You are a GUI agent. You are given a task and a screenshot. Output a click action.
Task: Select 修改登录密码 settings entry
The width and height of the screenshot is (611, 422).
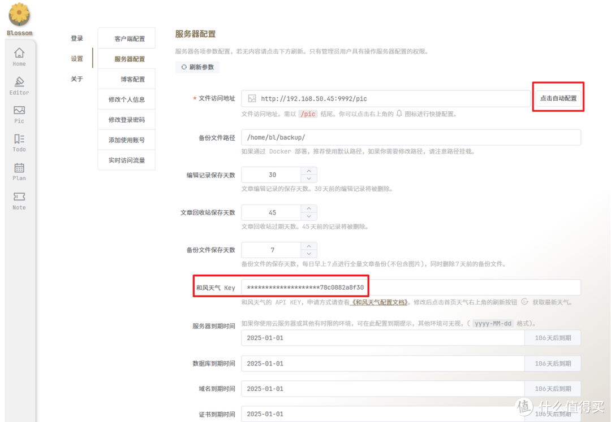126,119
